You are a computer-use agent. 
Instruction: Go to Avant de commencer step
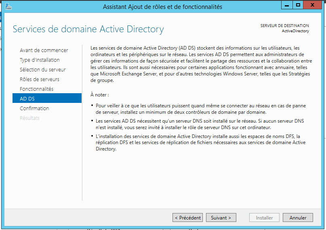[x=44, y=50]
